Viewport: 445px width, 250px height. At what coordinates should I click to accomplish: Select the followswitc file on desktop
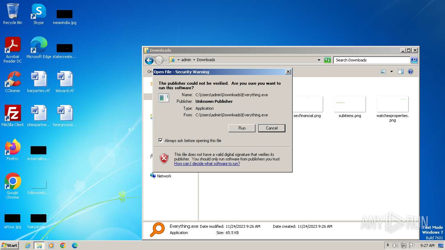[x=39, y=187]
